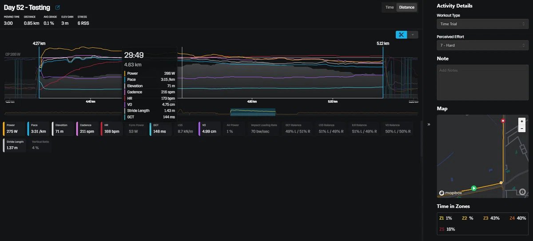
Task: Open the Mapbox logo link
Action: coord(450,193)
